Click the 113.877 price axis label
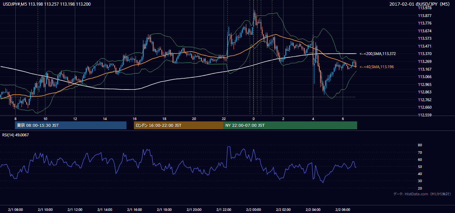The width and height of the screenshot is (455, 213). point(425,16)
